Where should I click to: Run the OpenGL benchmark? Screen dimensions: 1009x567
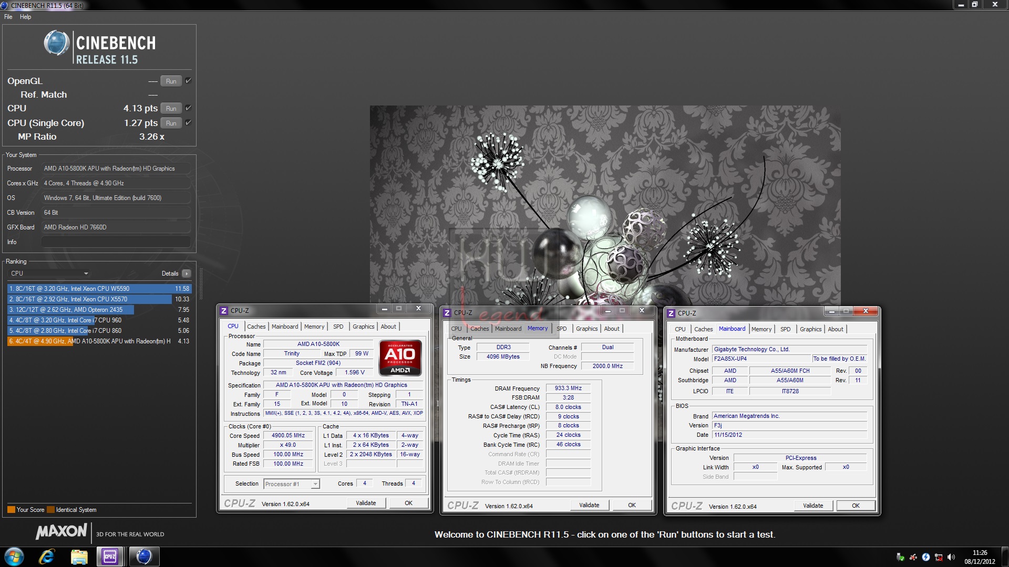171,81
